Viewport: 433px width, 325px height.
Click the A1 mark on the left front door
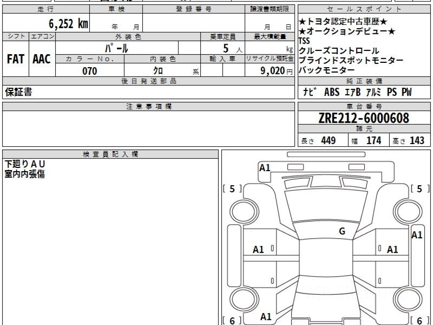[258, 249]
